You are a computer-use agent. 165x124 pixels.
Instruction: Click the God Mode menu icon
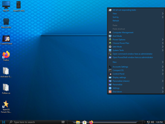click(x=110, y=36)
